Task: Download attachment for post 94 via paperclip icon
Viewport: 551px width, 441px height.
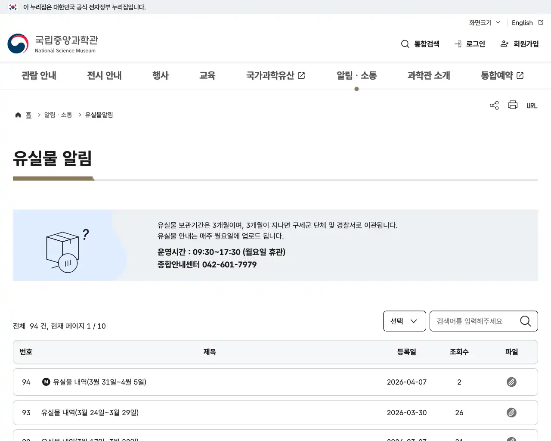Action: (x=511, y=382)
